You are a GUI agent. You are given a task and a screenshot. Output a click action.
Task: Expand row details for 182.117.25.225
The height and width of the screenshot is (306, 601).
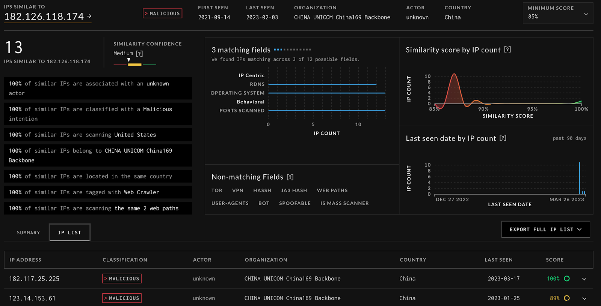[x=584, y=279]
